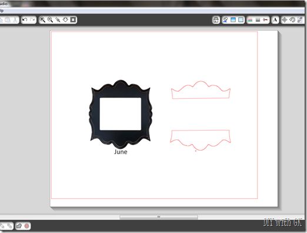Open the online store house icon
This screenshot has width=307, height=233.
216,20
